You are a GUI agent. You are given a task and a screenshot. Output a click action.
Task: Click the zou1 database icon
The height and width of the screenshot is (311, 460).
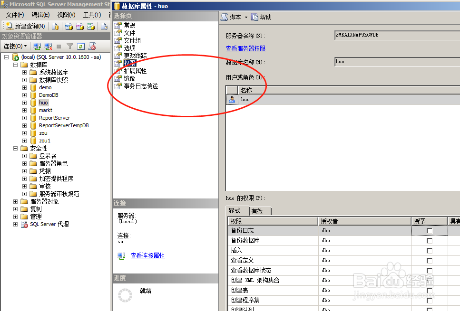[x=33, y=141]
